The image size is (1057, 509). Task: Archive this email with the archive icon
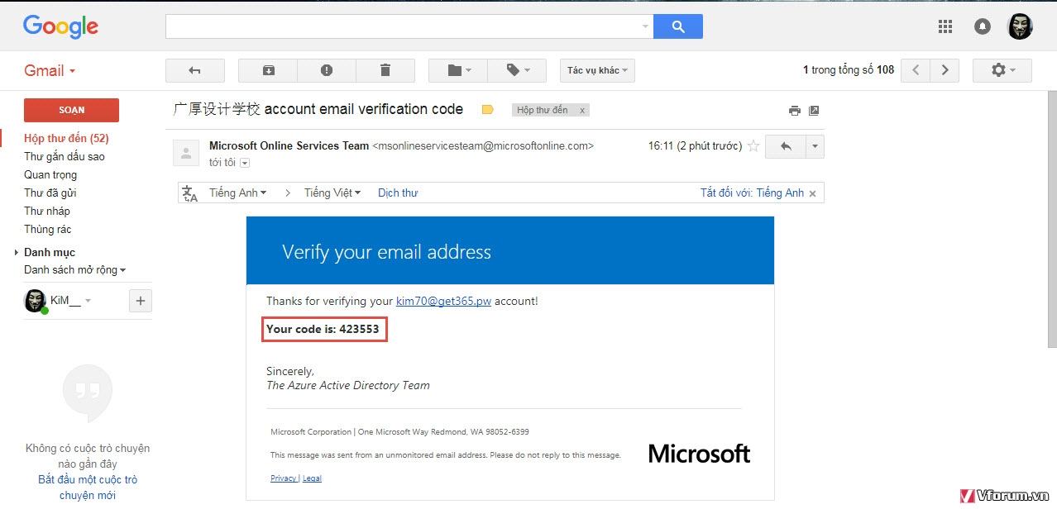(268, 71)
